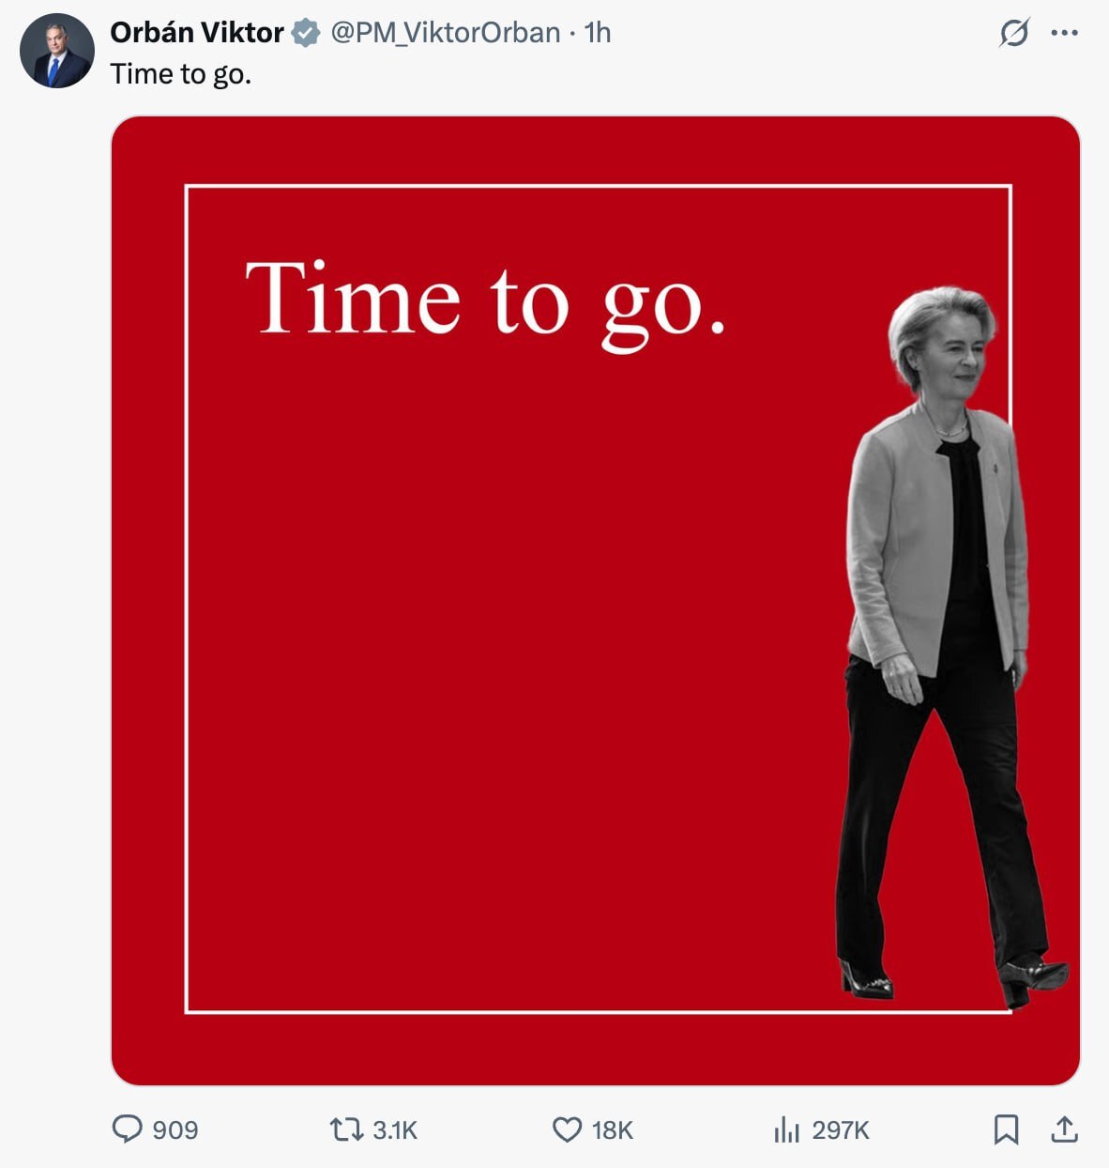Open post analytics via bar-chart icon
This screenshot has height=1168, width=1109.
click(x=786, y=1130)
